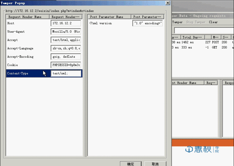Edit the Accept-Language value field

[x=66, y=48]
